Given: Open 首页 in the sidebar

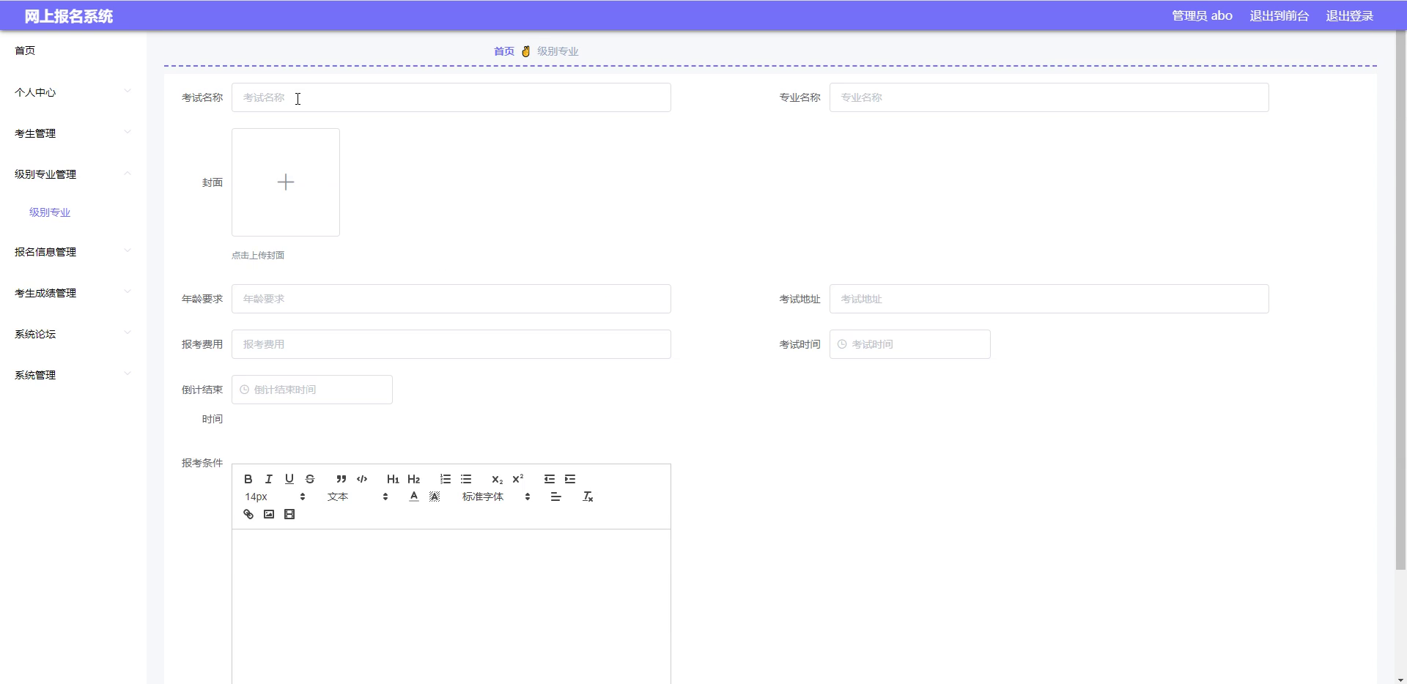Looking at the screenshot, I should point(25,51).
